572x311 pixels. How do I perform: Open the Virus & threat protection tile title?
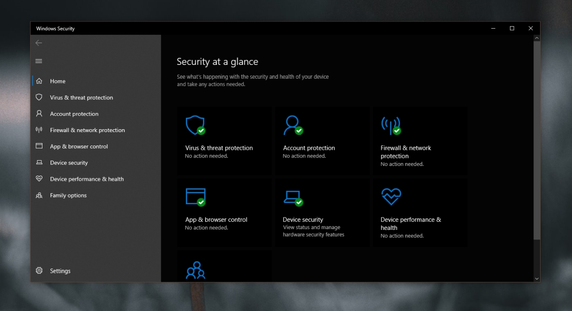(x=219, y=148)
